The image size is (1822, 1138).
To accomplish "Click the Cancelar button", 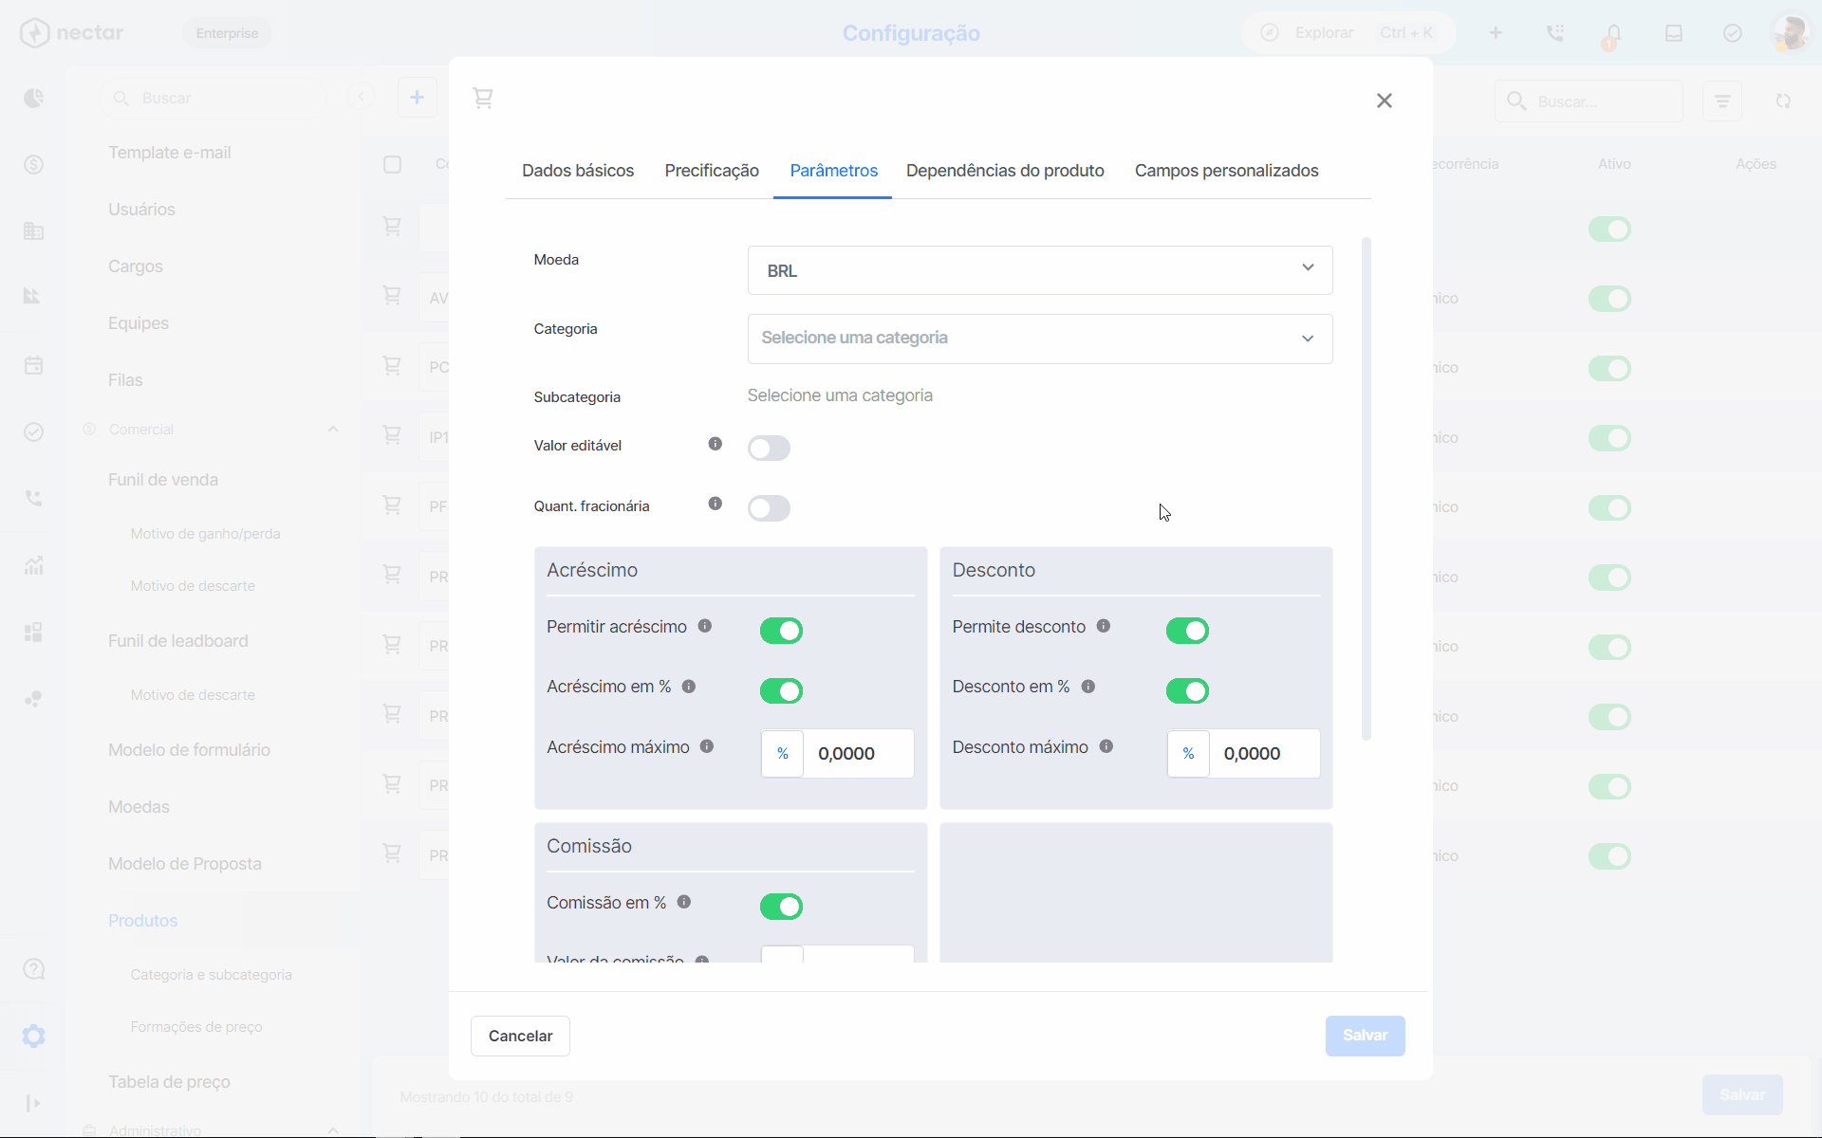I will [520, 1036].
